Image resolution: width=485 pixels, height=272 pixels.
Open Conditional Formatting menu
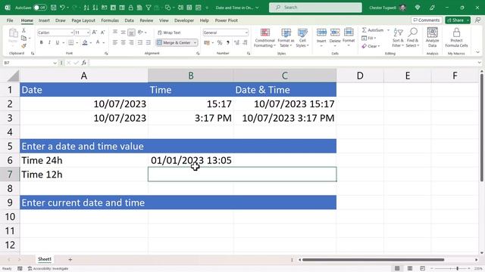(x=264, y=38)
